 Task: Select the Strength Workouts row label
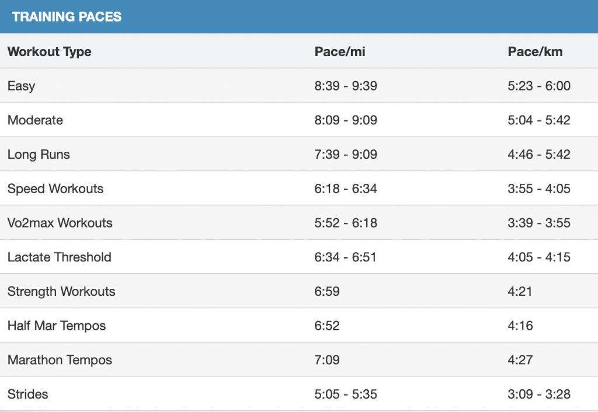(x=61, y=291)
